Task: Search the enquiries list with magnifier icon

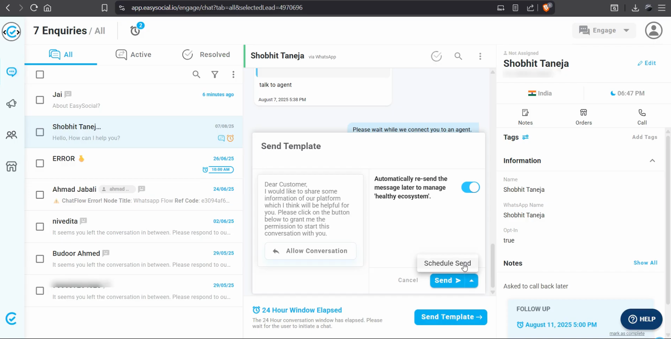Action: (196, 75)
